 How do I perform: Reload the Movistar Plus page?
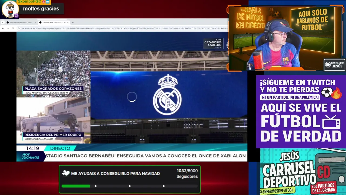coord(13,28)
